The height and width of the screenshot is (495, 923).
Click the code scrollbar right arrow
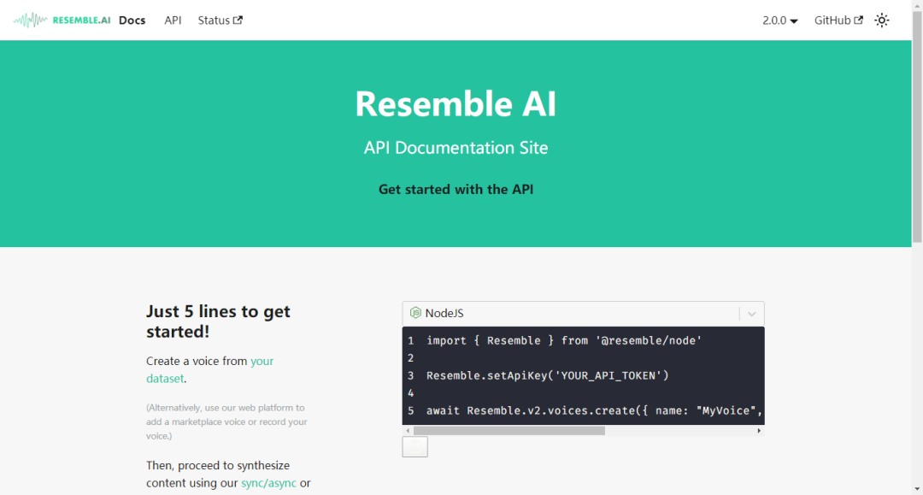(x=759, y=430)
